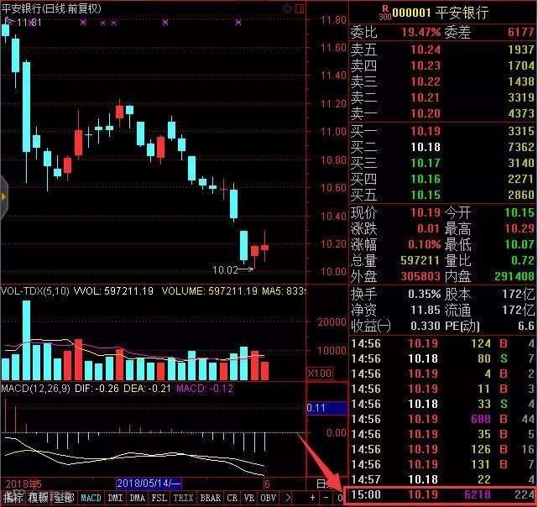Expand the left side panel with the yellow arrow

click(3, 197)
